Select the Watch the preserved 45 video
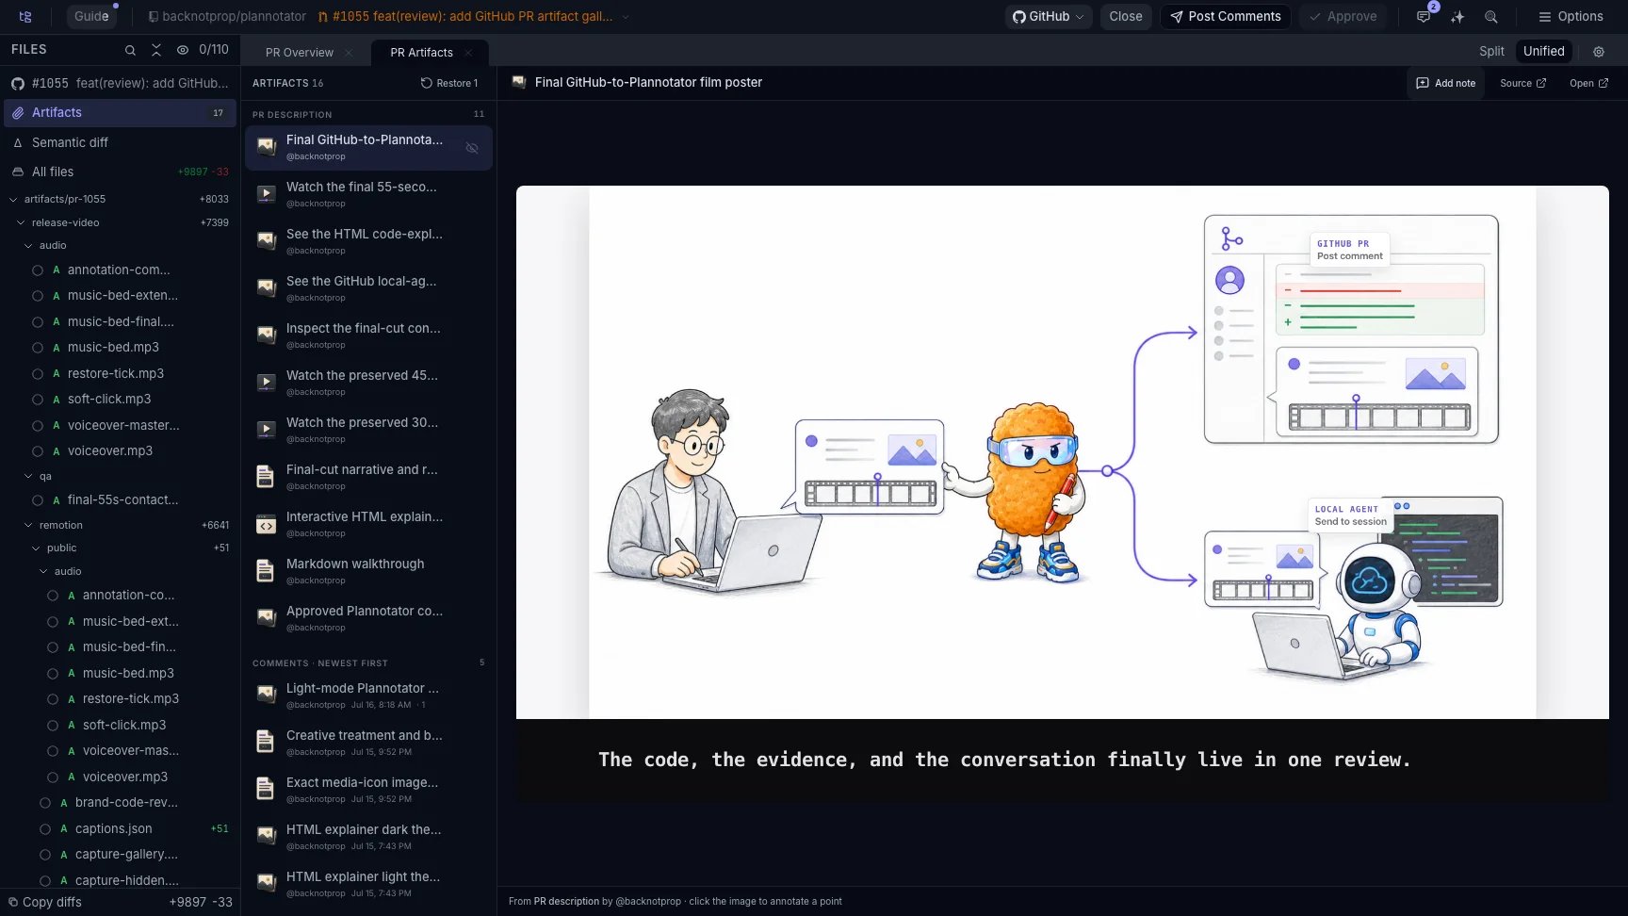1628x916 pixels. pyautogui.click(x=368, y=383)
